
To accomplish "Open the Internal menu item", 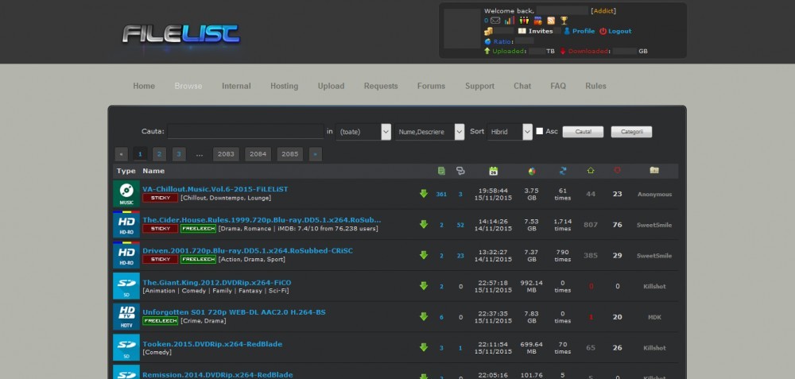I will tap(236, 86).
